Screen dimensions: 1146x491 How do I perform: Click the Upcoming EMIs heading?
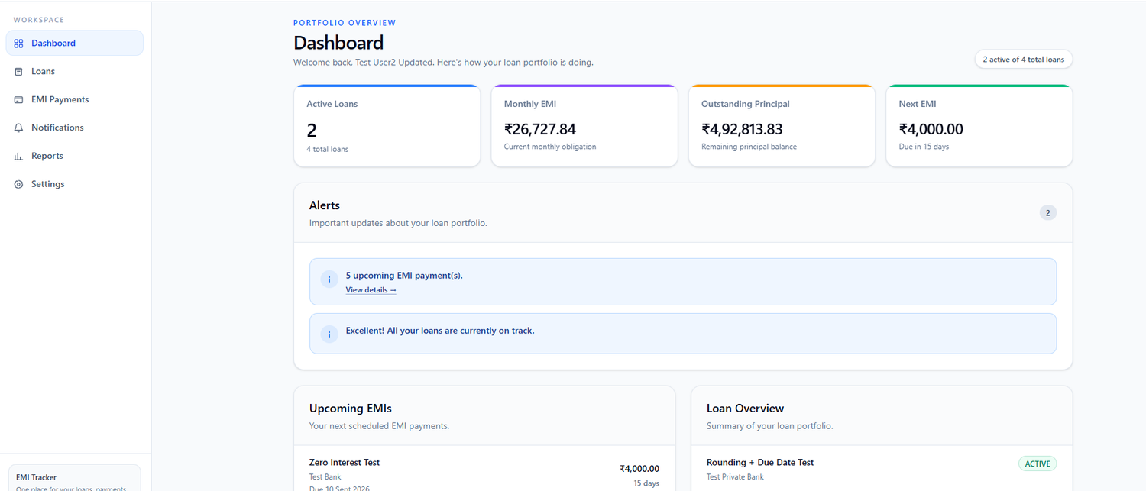point(351,409)
